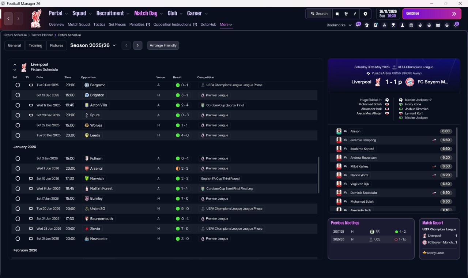Click the Carabao Cup icon in Aston Villa row
Viewport: 468px width, 278px height.
coord(202,105)
